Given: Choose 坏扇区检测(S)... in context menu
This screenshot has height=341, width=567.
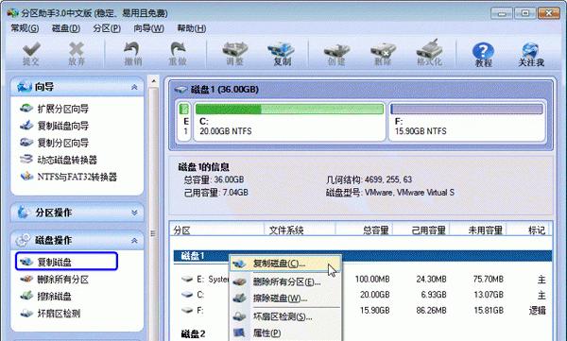Looking at the screenshot, I should (x=285, y=316).
